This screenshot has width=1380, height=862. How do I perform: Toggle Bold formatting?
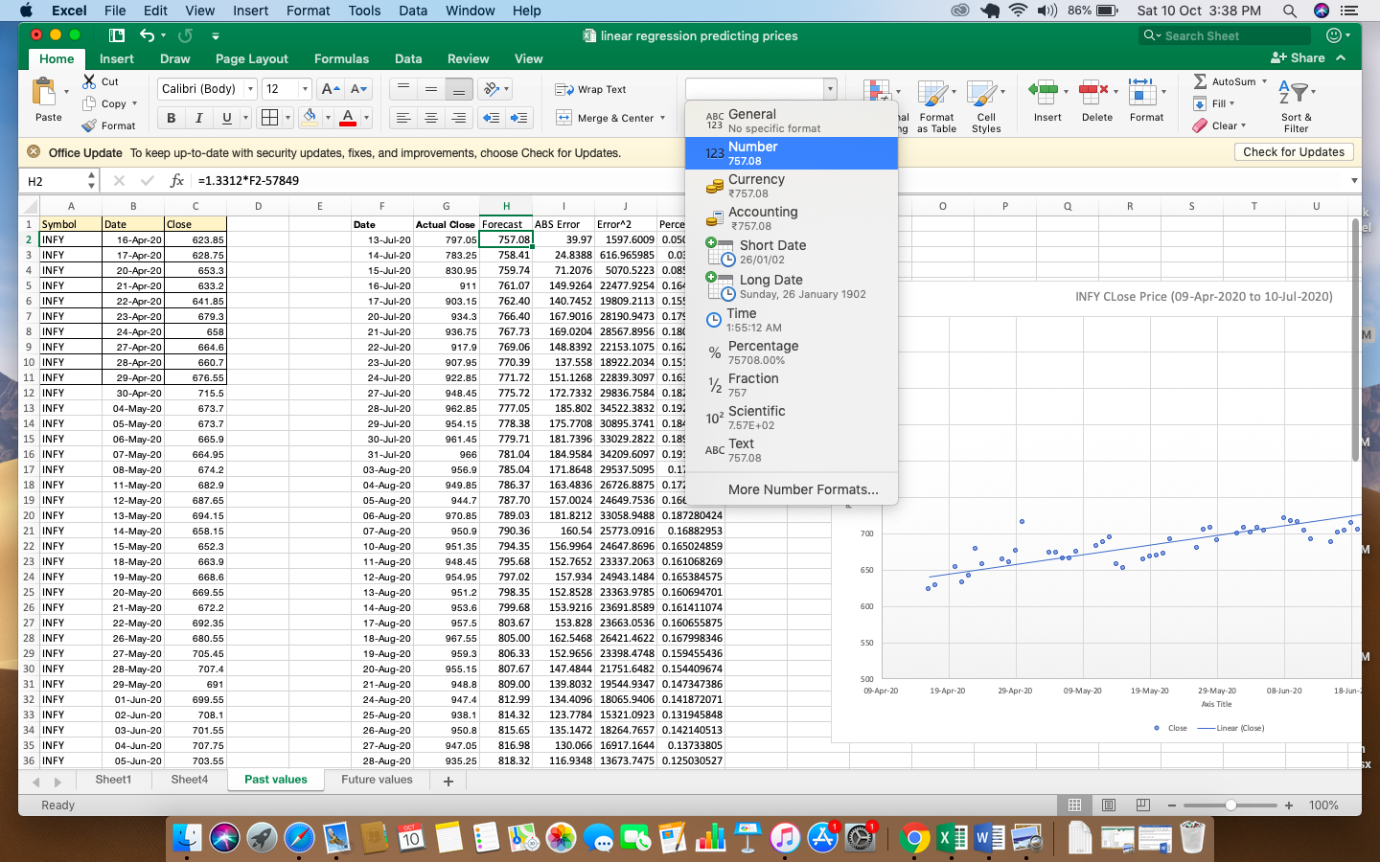171,118
